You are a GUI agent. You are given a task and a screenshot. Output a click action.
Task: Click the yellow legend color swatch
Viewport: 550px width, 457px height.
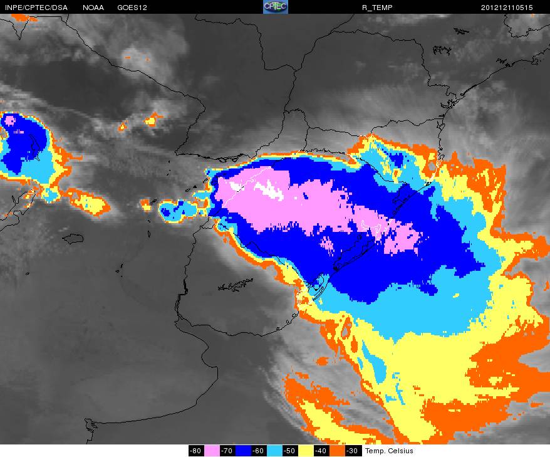click(305, 451)
